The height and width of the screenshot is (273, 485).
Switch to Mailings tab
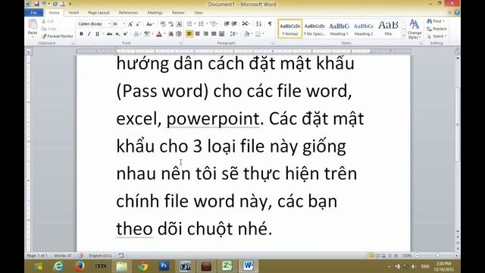(155, 13)
